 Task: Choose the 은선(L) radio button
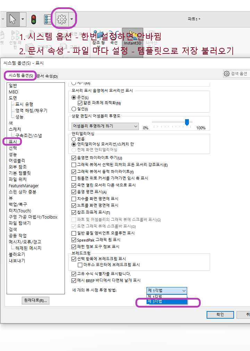click(74, 97)
